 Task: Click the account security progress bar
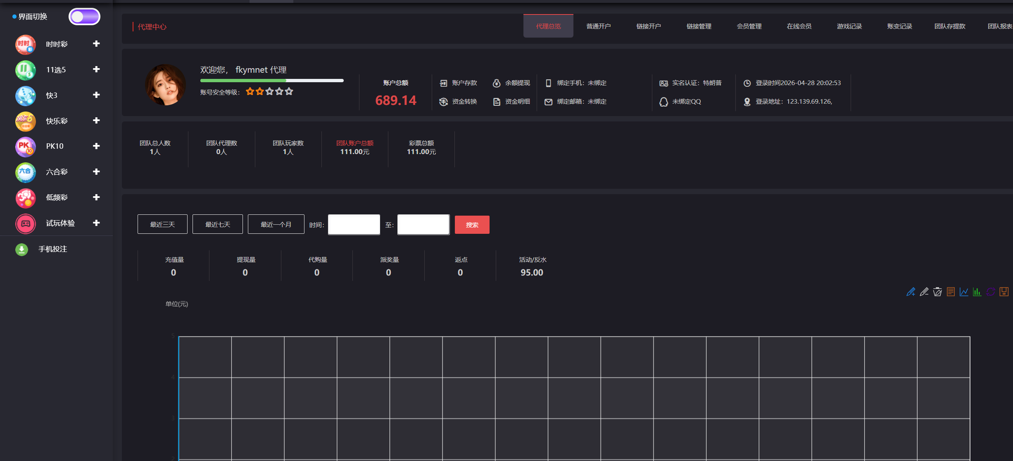click(271, 81)
